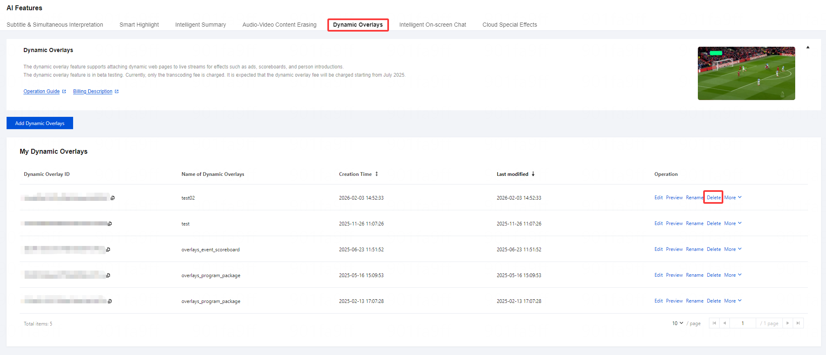826x355 pixels.
Task: Delete the test02 overlay
Action: point(713,198)
